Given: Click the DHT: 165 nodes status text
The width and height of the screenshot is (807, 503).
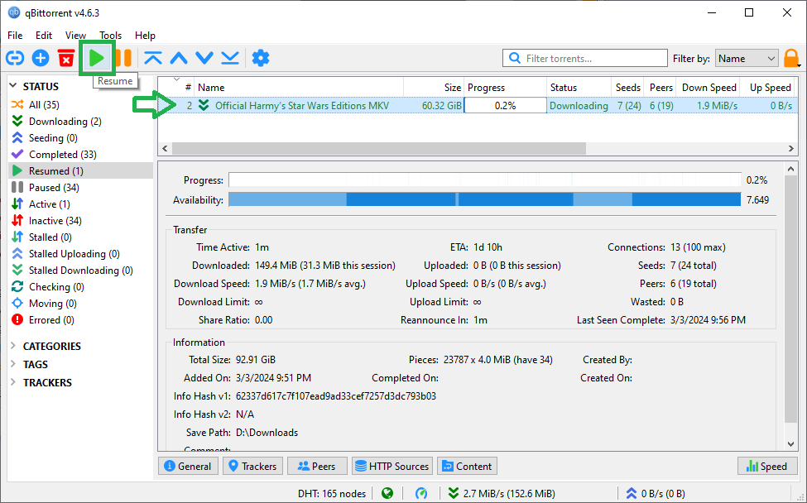Looking at the screenshot, I should 331,493.
